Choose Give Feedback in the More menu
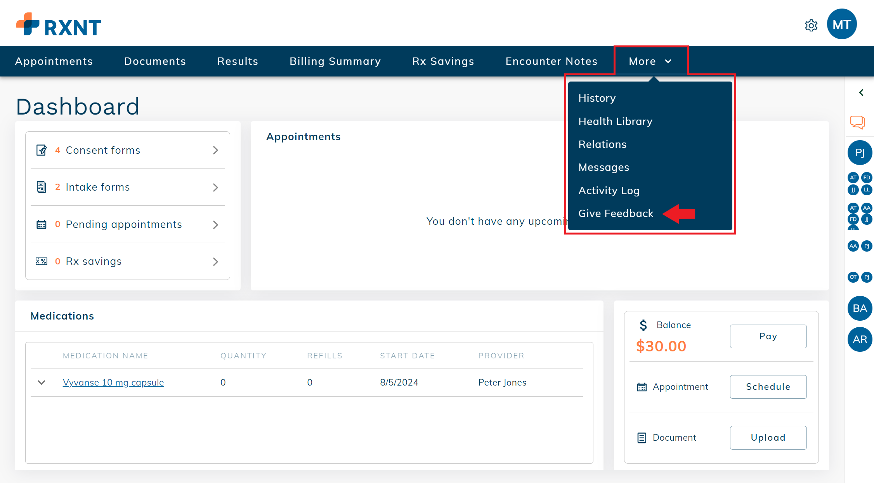 [x=616, y=214]
